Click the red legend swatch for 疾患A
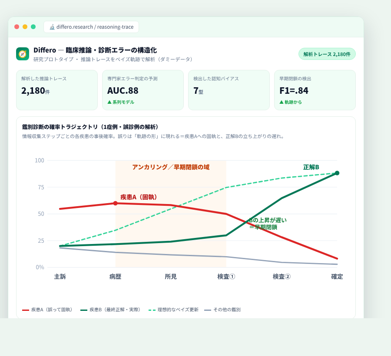Viewport: 391px width, 356px height. (x=26, y=310)
